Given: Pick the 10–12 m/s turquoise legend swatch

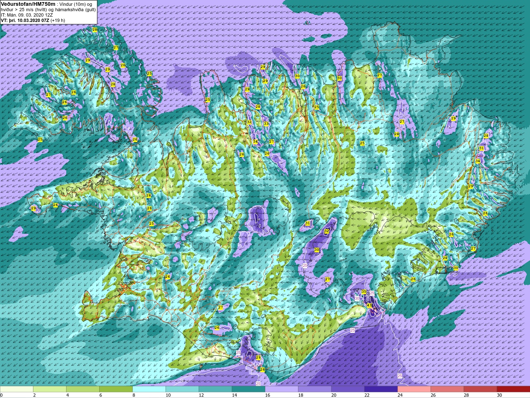Looking at the screenshot, I should (x=182, y=389).
